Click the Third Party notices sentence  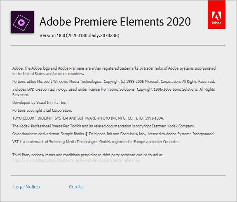point(87,155)
